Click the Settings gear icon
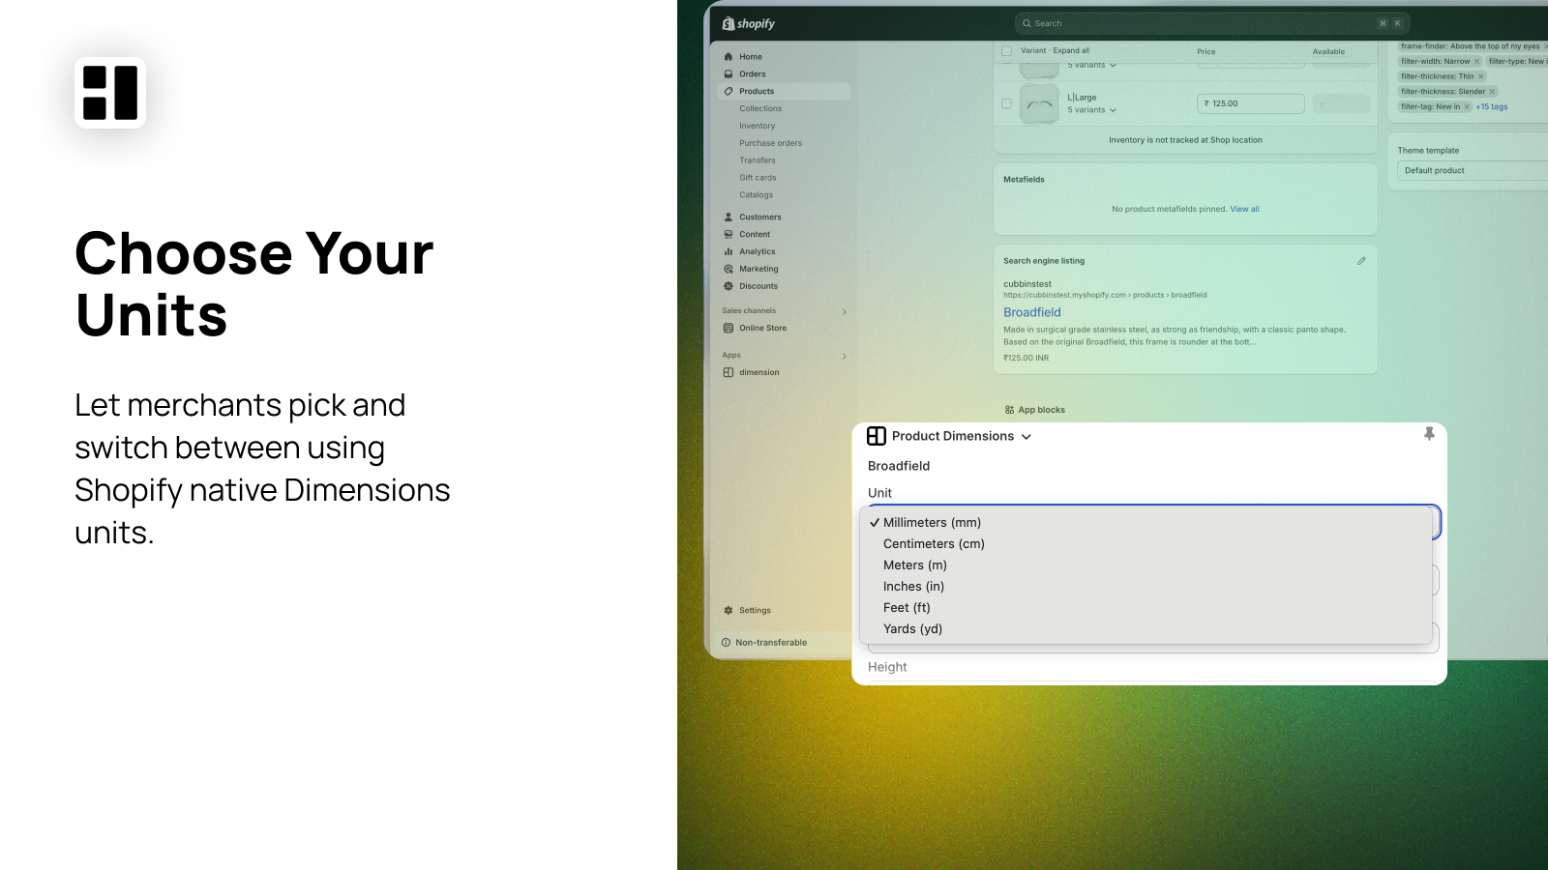 729,611
